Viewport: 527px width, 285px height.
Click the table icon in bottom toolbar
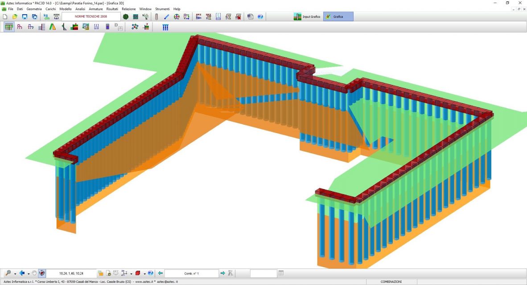[x=281, y=273]
